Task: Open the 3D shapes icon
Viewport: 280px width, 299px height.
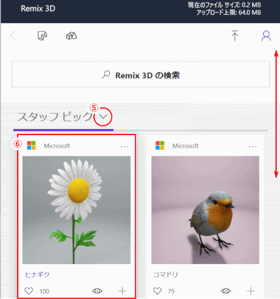Action: click(71, 36)
